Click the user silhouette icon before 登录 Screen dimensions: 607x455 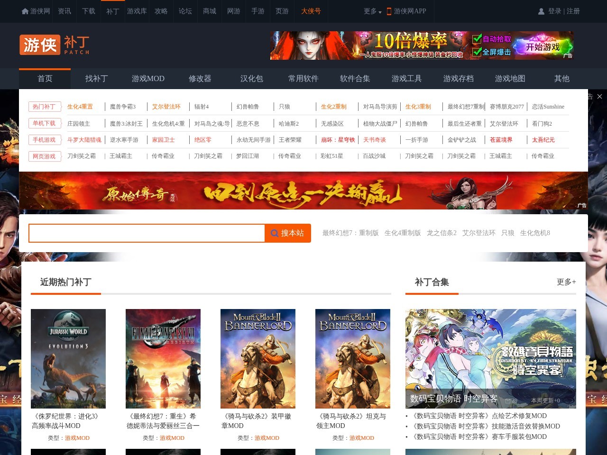[x=541, y=11]
